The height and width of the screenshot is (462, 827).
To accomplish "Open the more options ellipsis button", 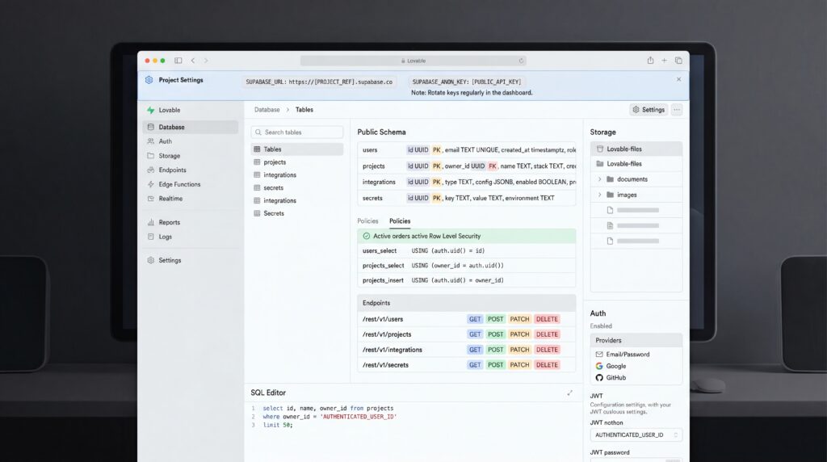I will click(677, 110).
